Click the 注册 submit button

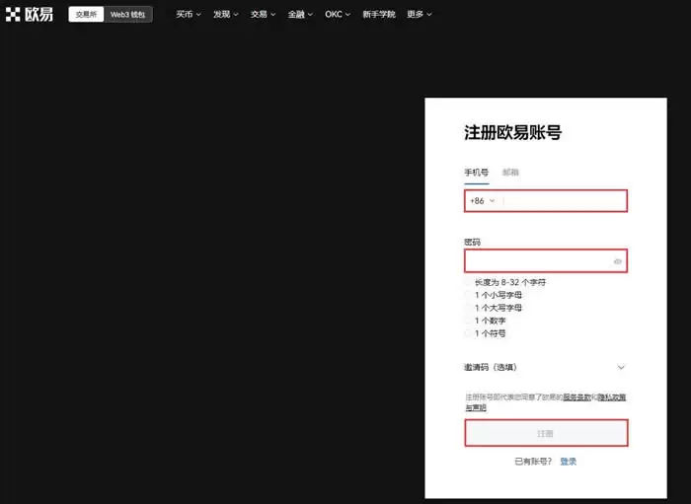click(x=546, y=433)
